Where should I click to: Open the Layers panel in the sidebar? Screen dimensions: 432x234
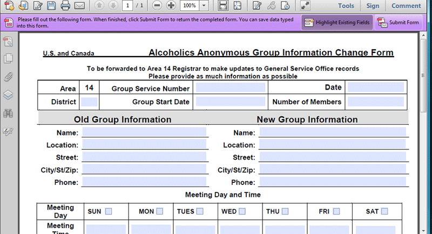[8, 95]
